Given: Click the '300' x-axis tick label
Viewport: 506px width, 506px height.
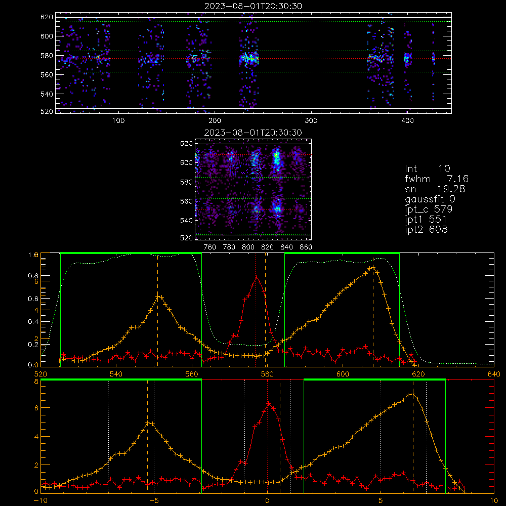Looking at the screenshot, I should 311,121.
